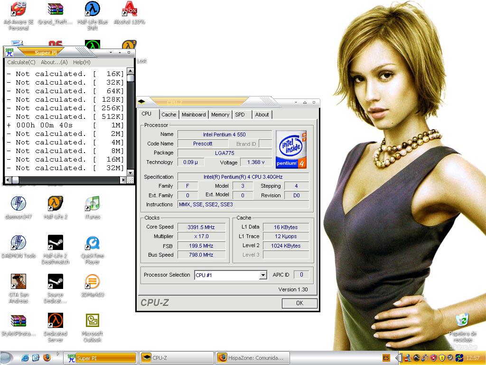
Task: Open the iTunes desktop icon
Action: pos(92,204)
